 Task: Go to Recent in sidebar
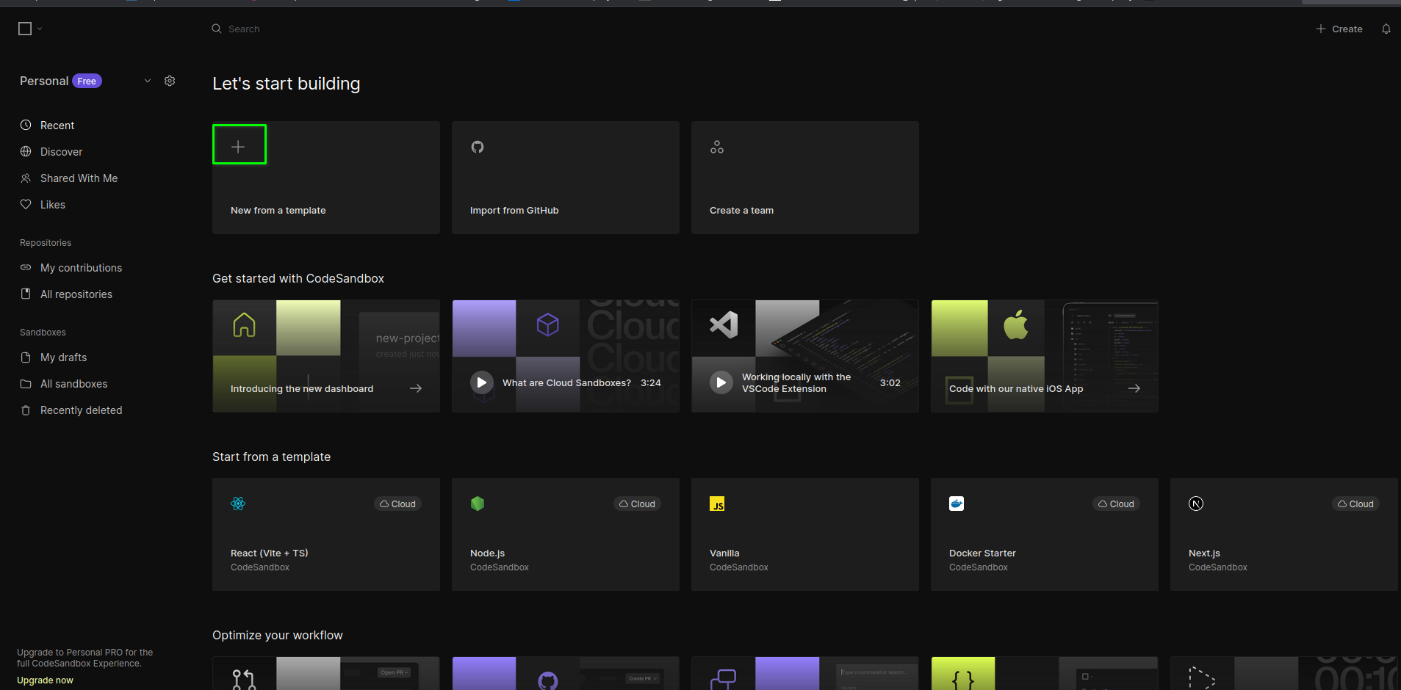coord(57,126)
